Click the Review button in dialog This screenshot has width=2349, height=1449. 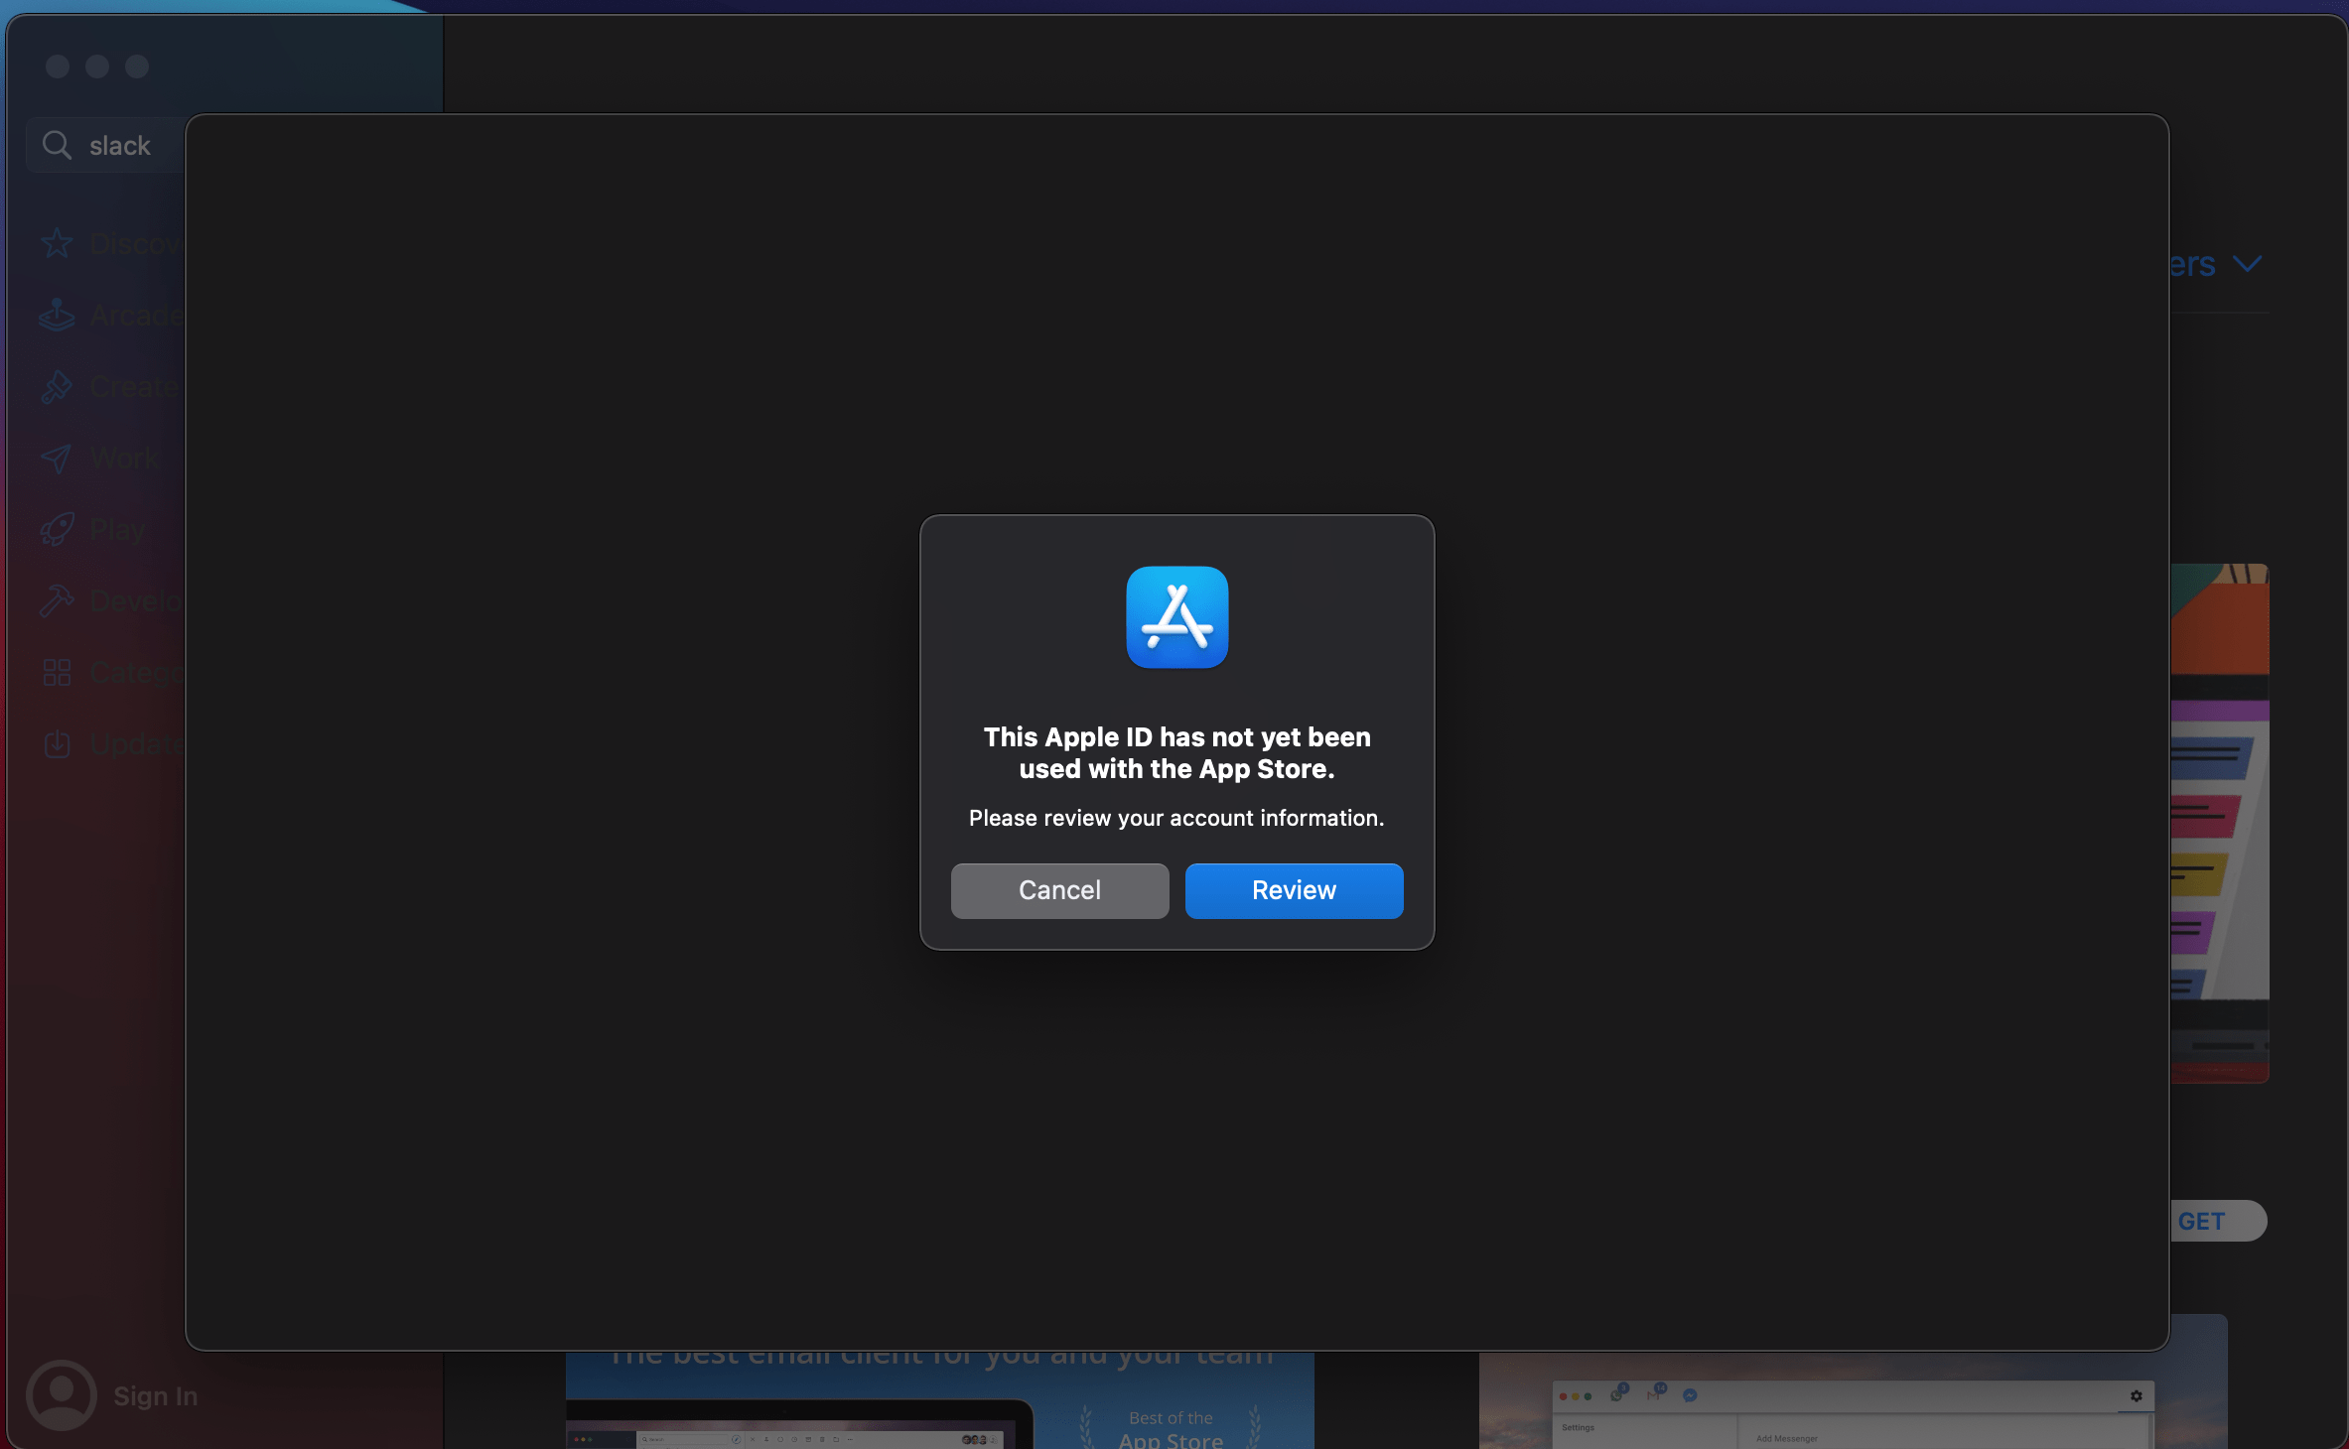click(x=1294, y=890)
